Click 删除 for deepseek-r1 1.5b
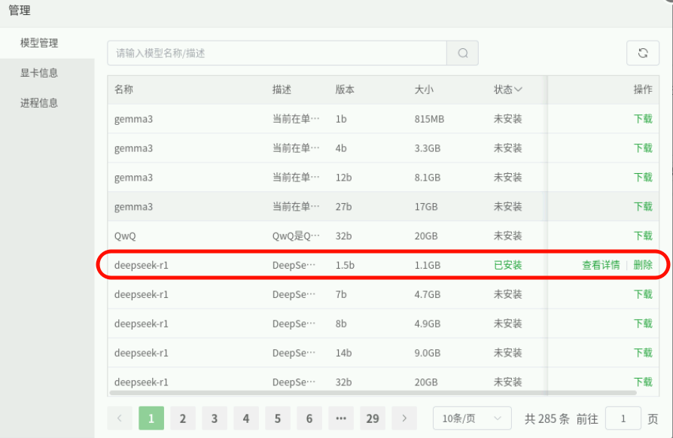Image resolution: width=673 pixels, height=438 pixels. pyautogui.click(x=643, y=265)
